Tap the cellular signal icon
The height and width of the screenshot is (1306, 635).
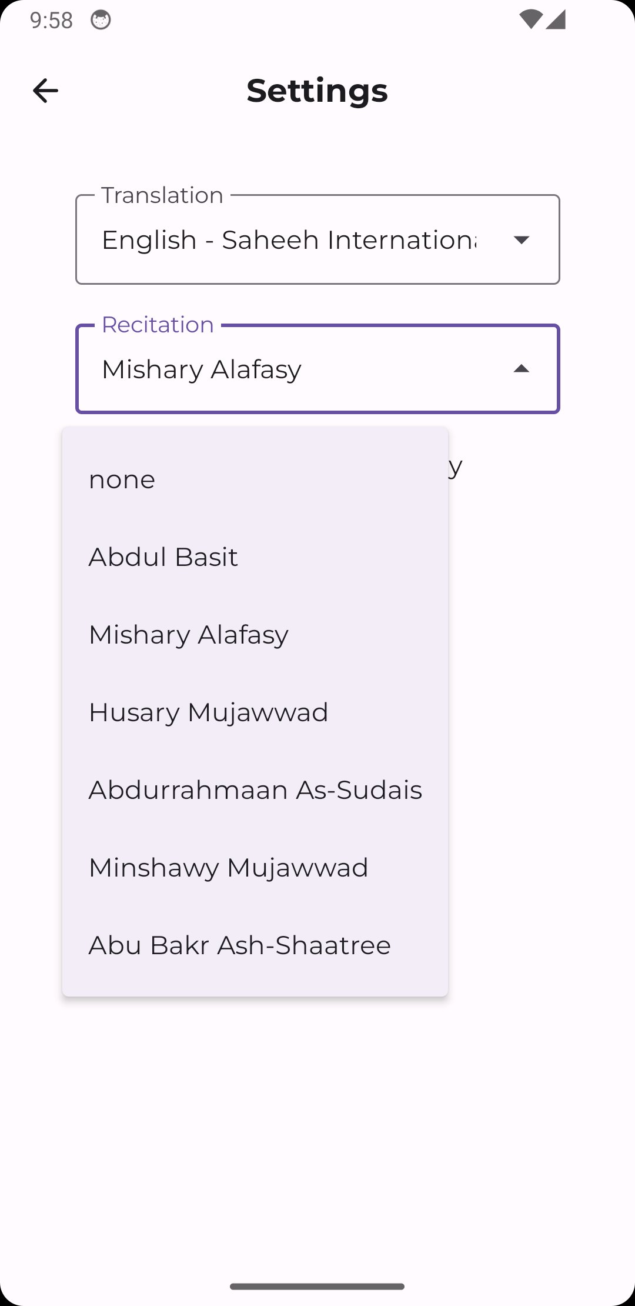coord(556,19)
